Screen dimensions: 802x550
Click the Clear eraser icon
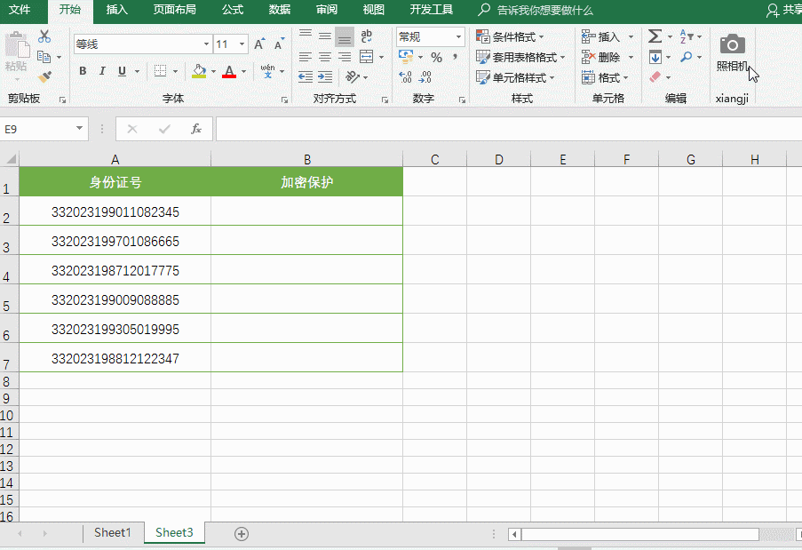pyautogui.click(x=655, y=77)
